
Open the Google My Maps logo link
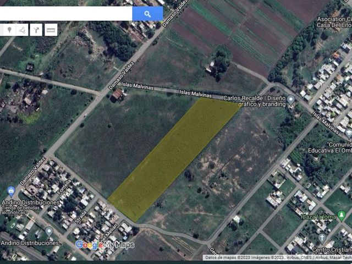[105, 245]
